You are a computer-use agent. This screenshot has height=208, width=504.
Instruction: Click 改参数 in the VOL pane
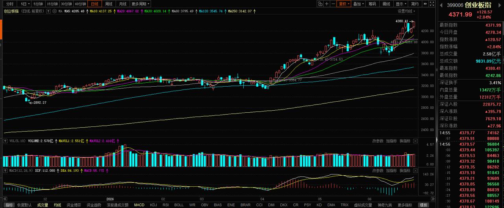[378, 141]
